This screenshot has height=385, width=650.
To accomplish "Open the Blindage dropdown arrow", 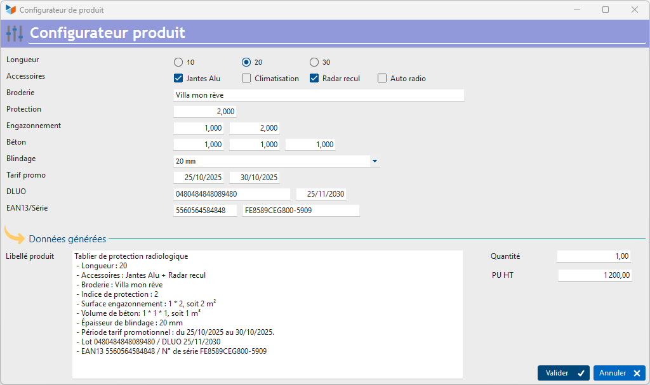I will click(375, 161).
